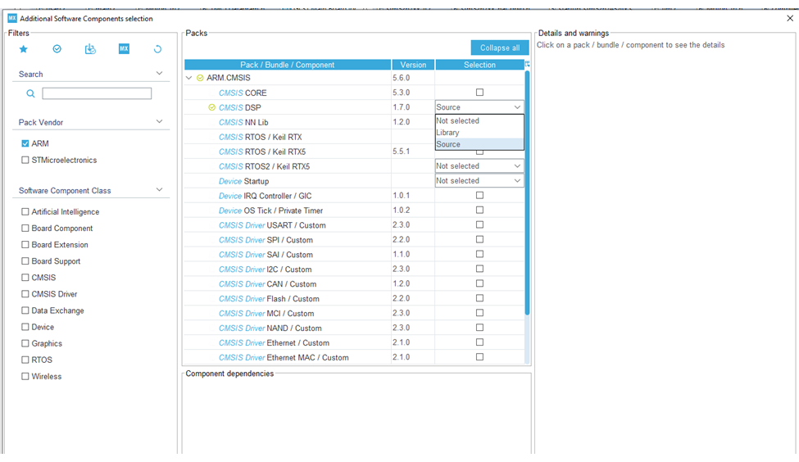Enable the Artificial Intelligence class filter
The width and height of the screenshot is (799, 462).
[x=25, y=212]
